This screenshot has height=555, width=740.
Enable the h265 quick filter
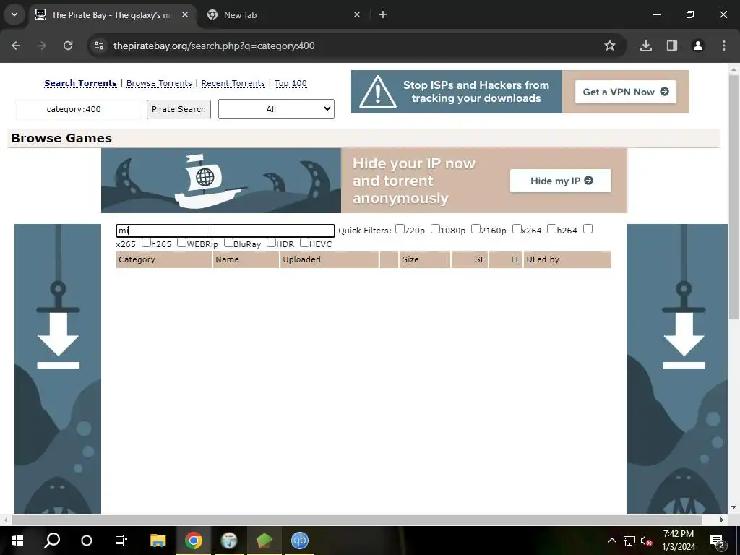point(146,243)
